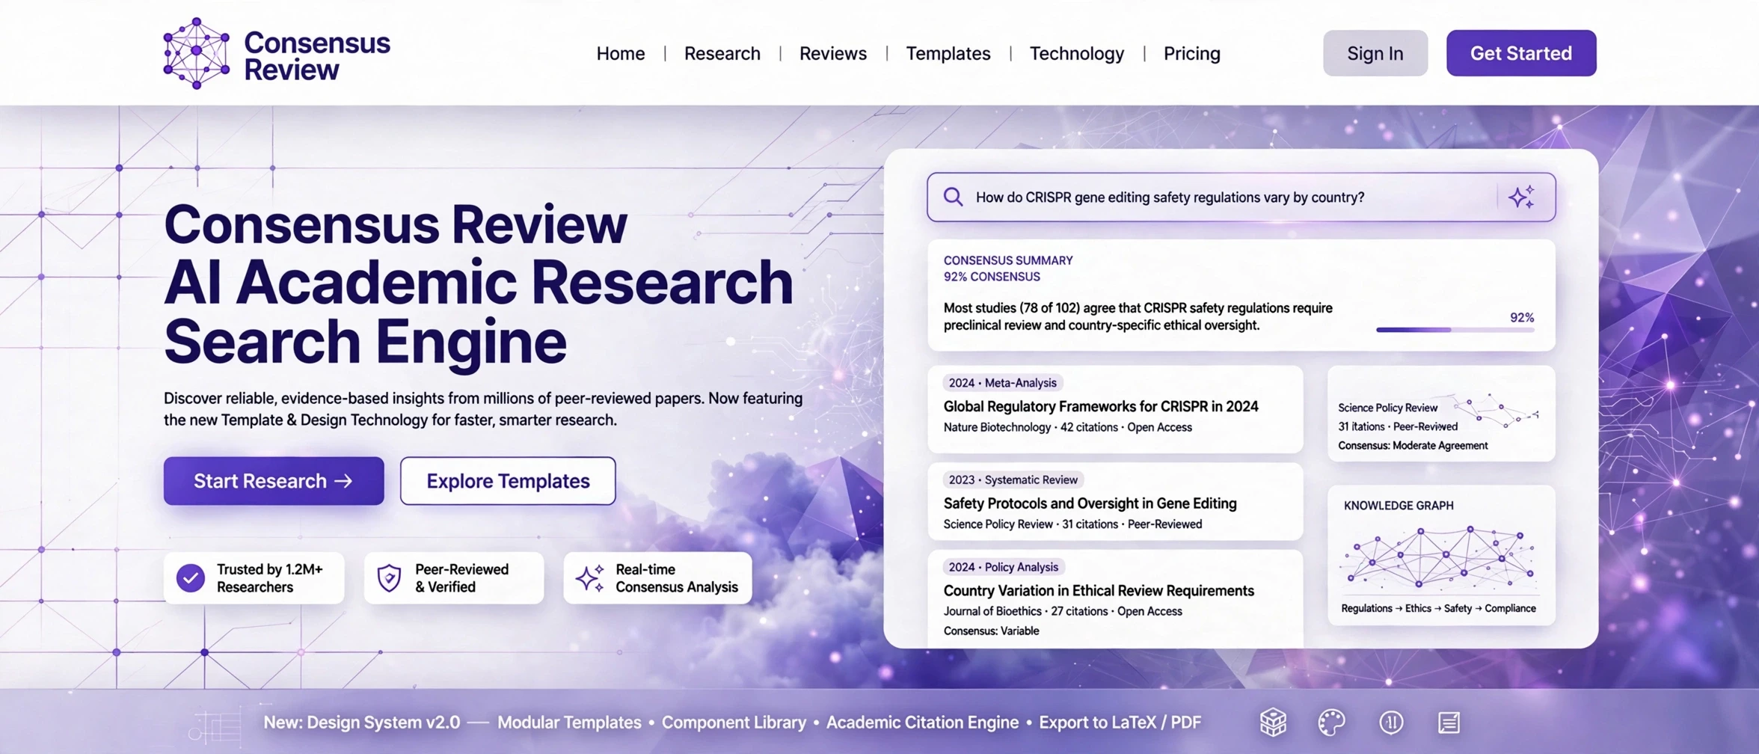Screen dimensions: 1759x754
Task: Click the Start Research button
Action: click(x=274, y=481)
